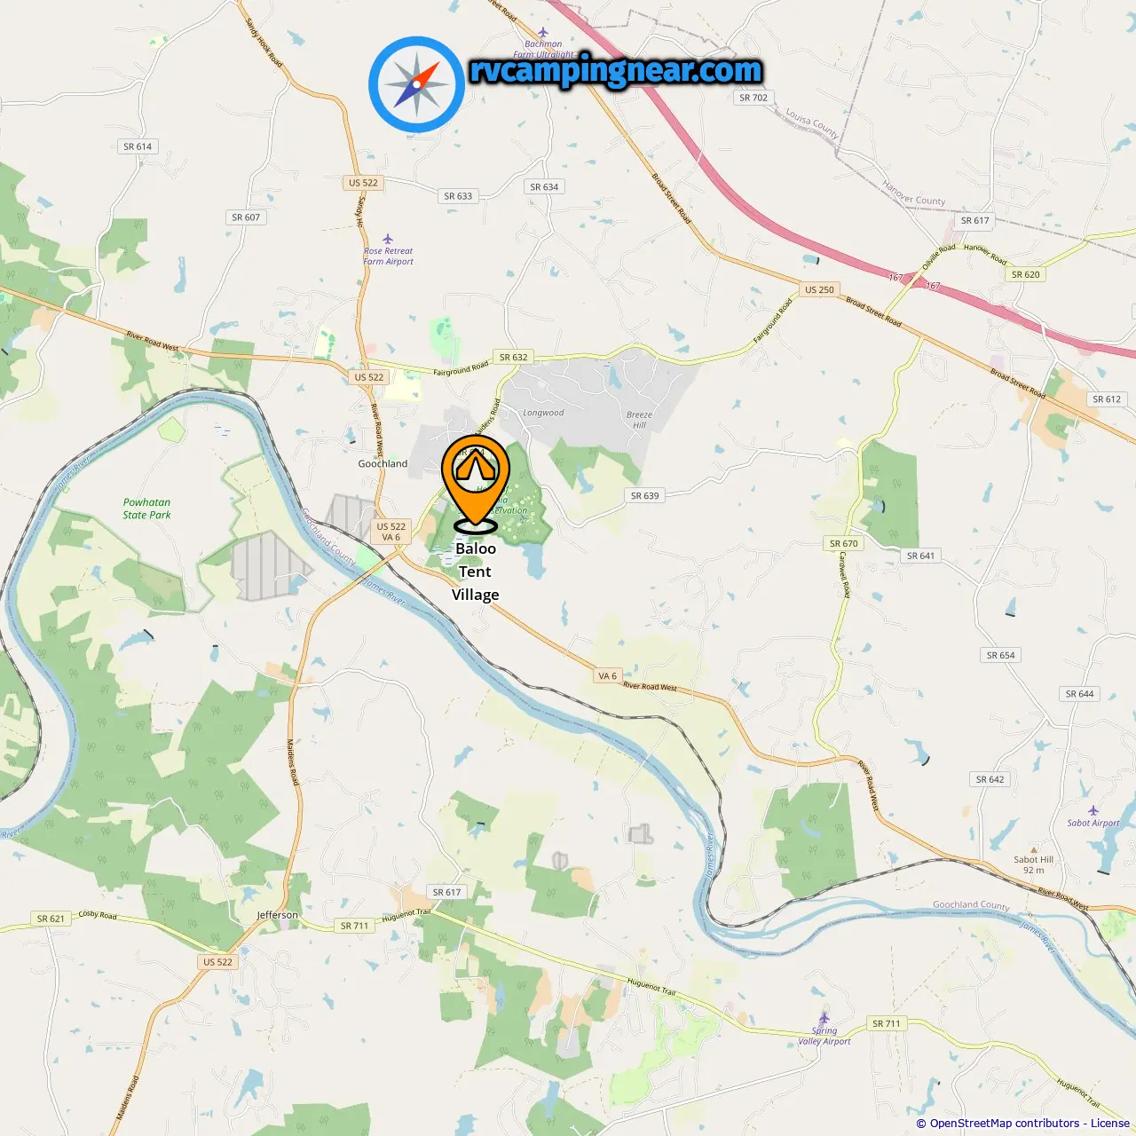Screen dimensions: 1136x1136
Task: Click the Spring Valley Airport plane icon
Action: (824, 1018)
